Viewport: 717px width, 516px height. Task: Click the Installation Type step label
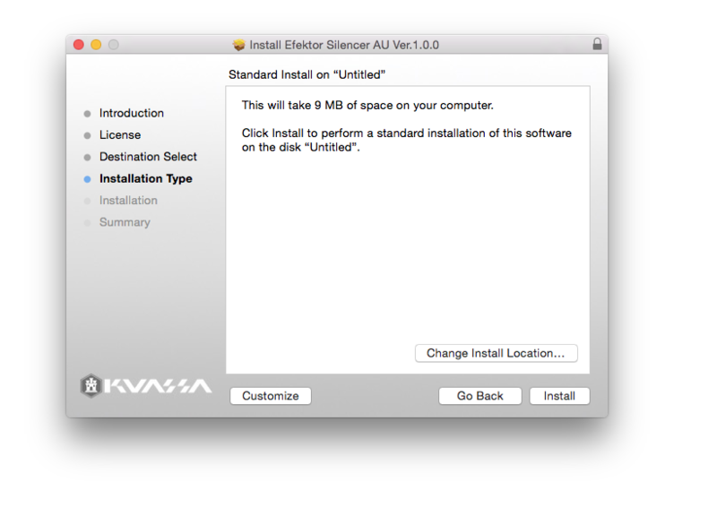pyautogui.click(x=146, y=178)
